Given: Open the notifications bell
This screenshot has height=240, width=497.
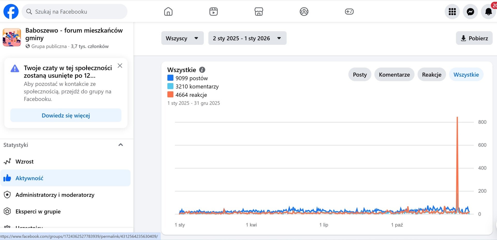Looking at the screenshot, I should pyautogui.click(x=488, y=12).
